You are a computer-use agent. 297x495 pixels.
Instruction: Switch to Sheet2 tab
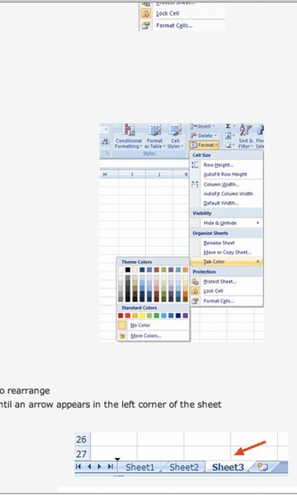tap(184, 467)
